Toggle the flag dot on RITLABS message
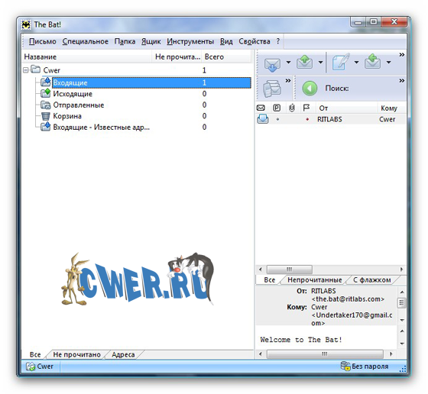The height and width of the screenshot is (394, 428). pos(307,119)
